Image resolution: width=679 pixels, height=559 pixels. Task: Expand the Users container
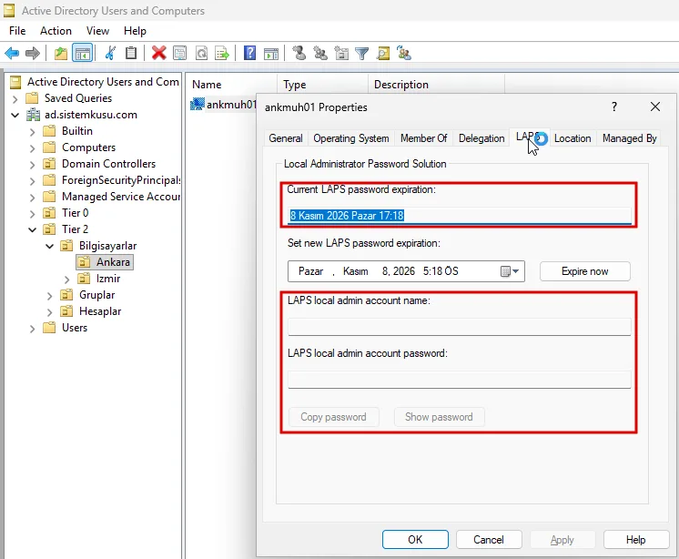click(x=33, y=329)
